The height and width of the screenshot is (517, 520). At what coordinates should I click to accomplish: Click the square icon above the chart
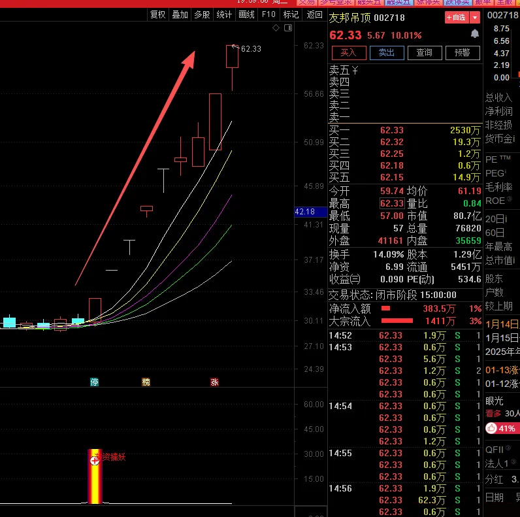click(287, 28)
